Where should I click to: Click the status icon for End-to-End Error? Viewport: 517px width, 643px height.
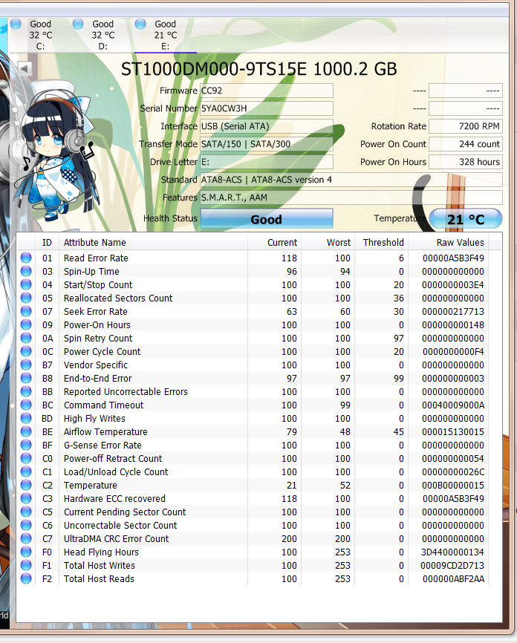click(x=26, y=379)
